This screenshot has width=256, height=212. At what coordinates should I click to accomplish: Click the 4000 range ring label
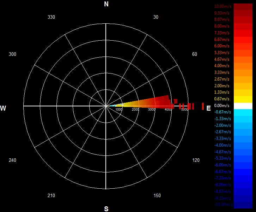tap(168, 110)
